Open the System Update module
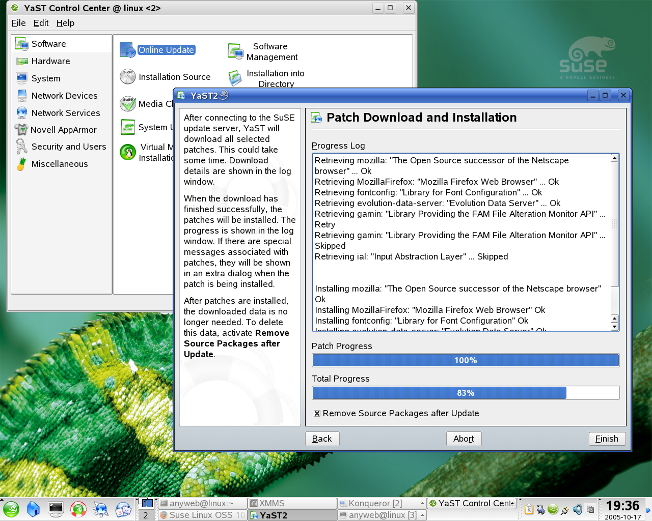The height and width of the screenshot is (521, 652). (147, 127)
